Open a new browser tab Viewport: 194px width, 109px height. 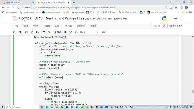click(74, 2)
